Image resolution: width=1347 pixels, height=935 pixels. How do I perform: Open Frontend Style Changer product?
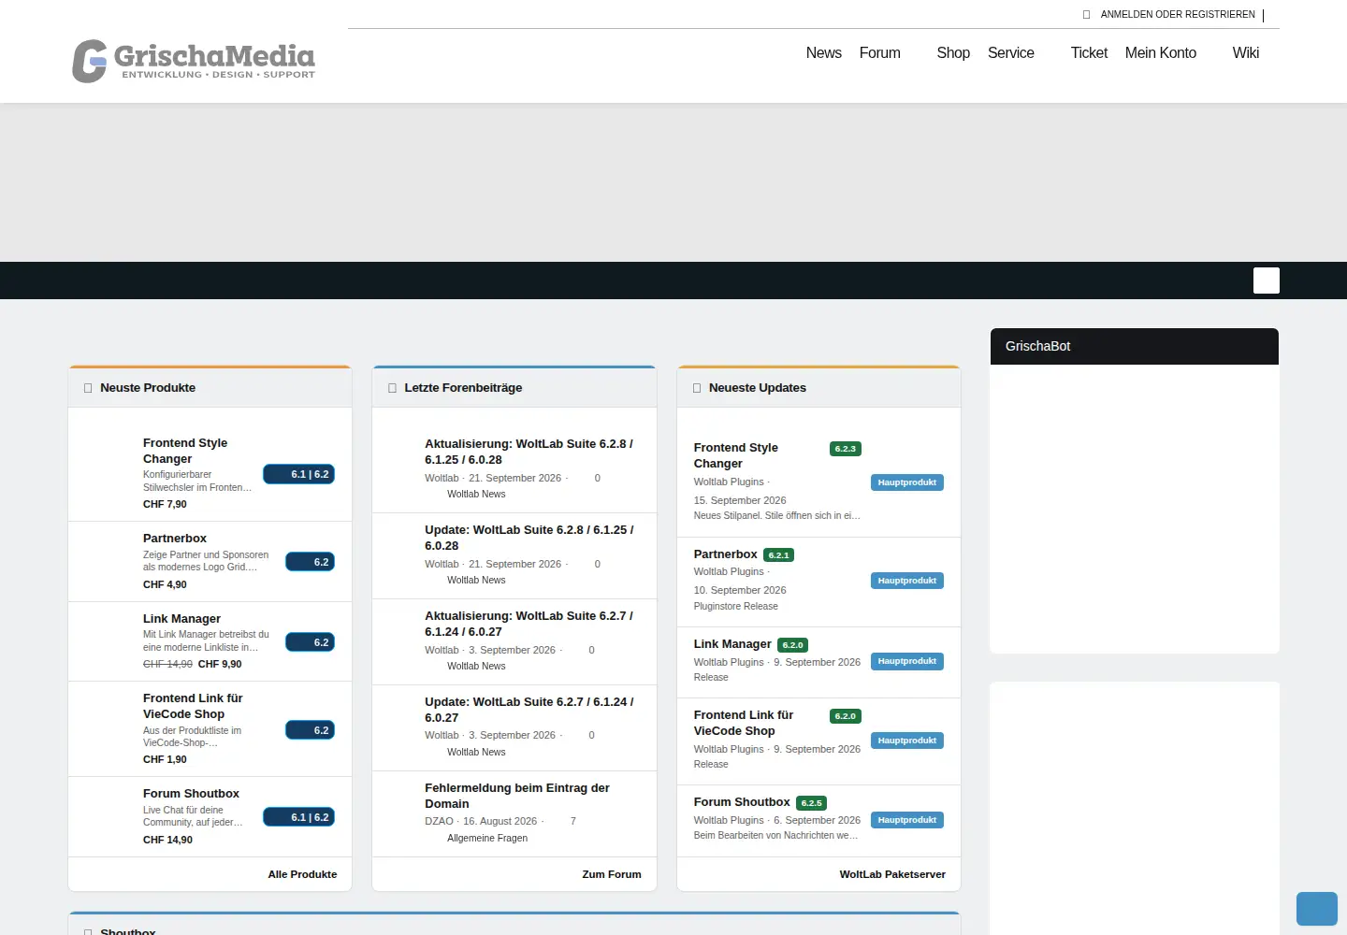(x=185, y=451)
